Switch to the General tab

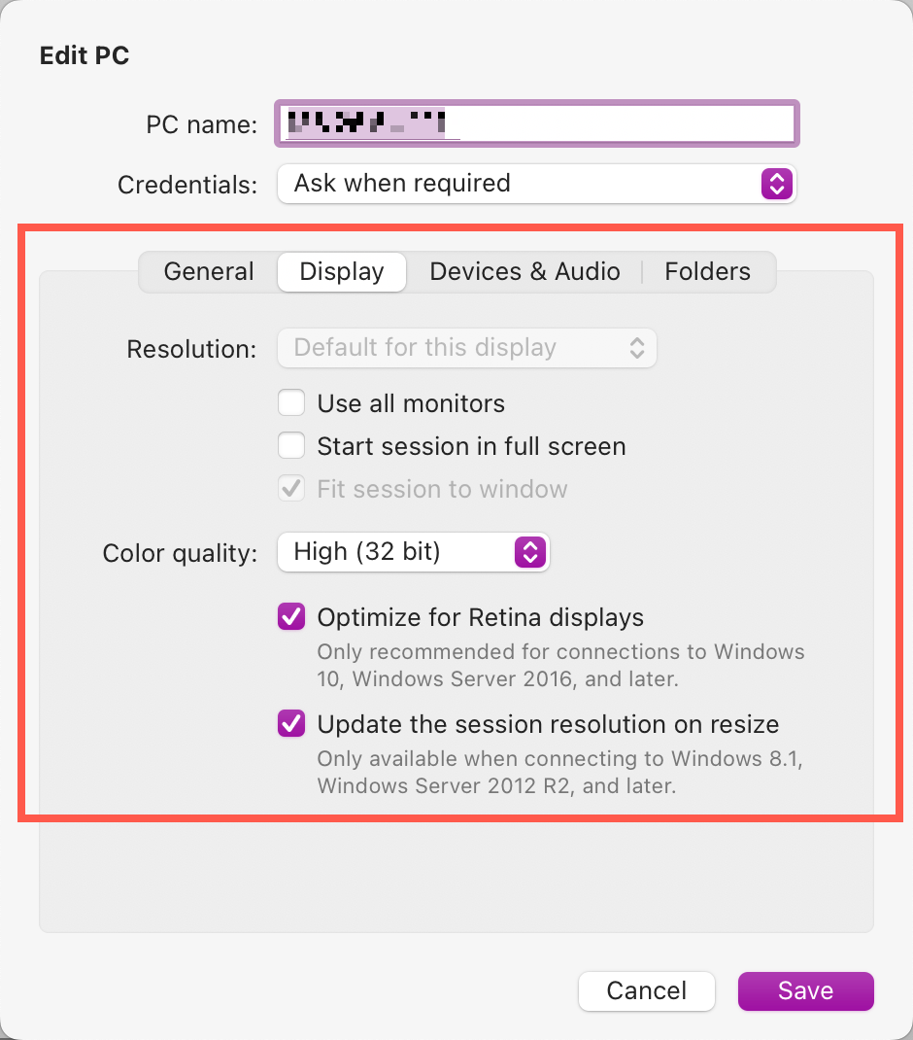(209, 272)
